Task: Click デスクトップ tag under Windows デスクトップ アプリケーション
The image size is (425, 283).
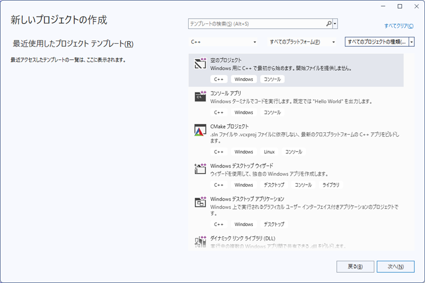Action: click(x=274, y=224)
